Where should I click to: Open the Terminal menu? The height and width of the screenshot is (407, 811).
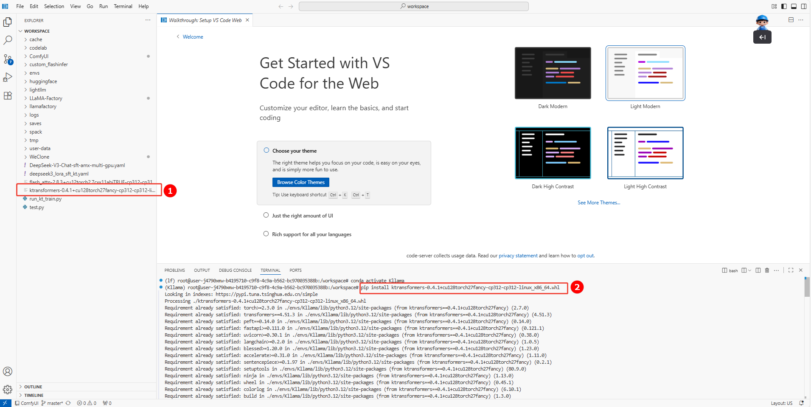pos(123,6)
